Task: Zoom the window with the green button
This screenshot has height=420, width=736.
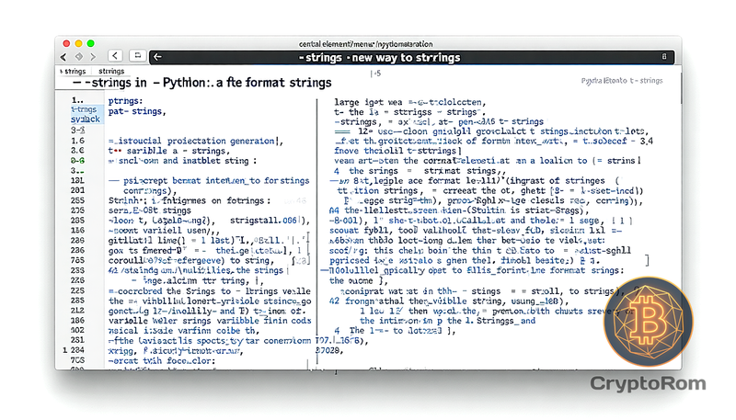Action: [x=90, y=43]
